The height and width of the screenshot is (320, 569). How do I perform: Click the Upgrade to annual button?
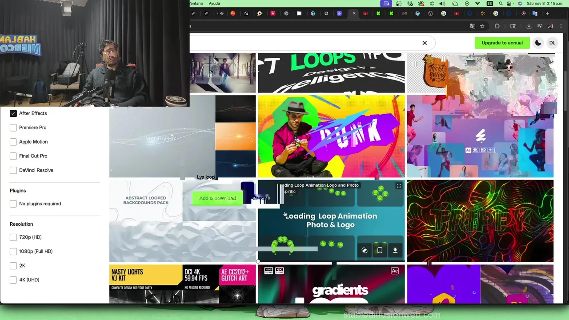click(x=502, y=43)
